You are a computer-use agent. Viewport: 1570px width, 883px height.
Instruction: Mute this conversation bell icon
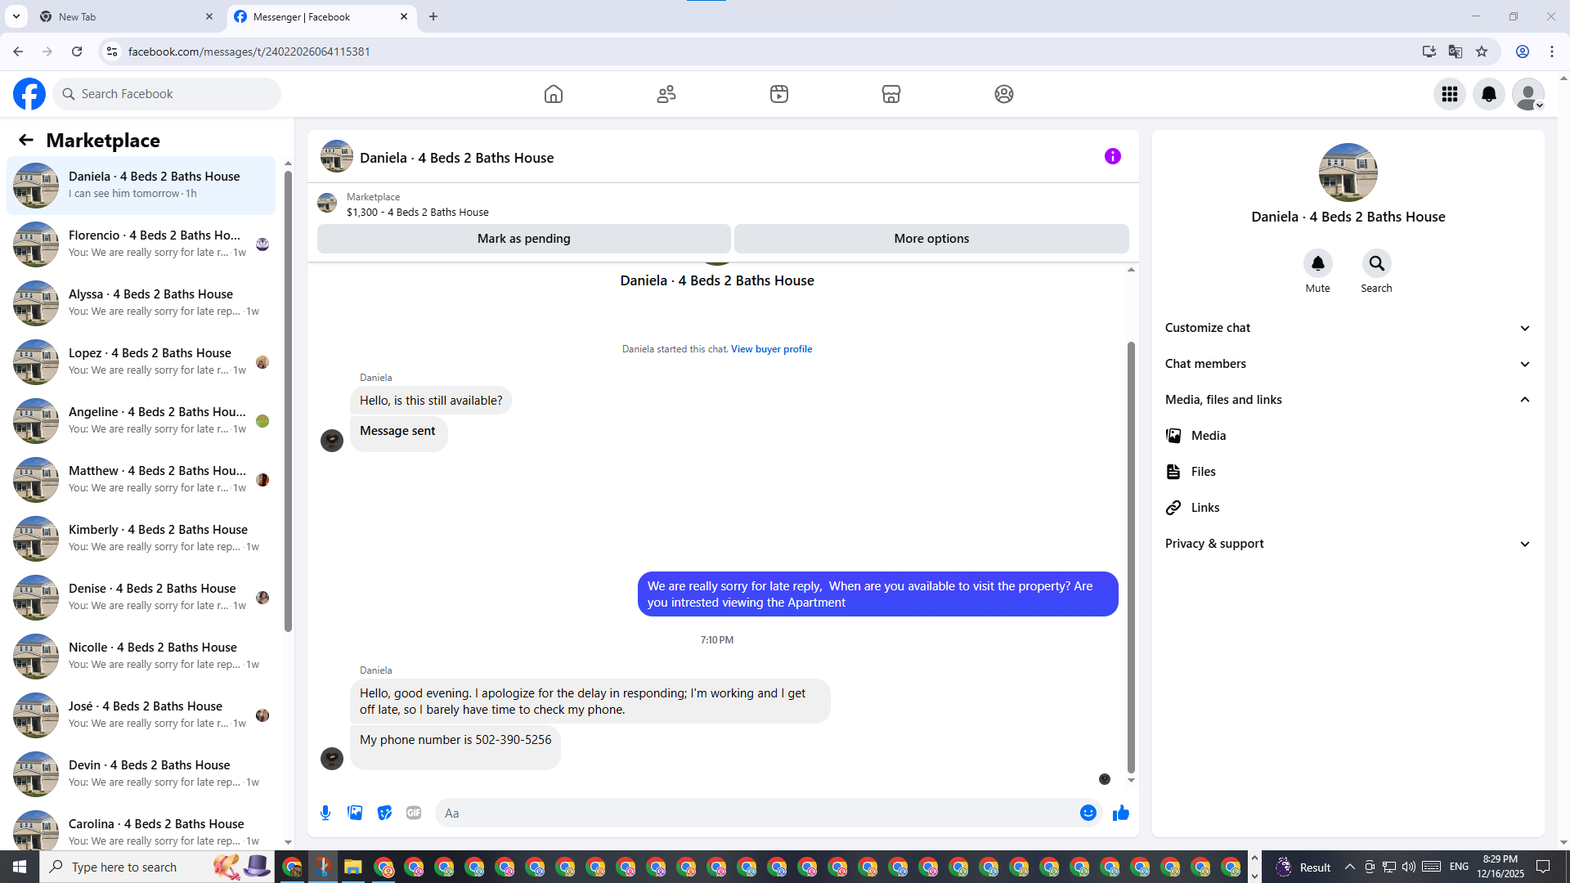tap(1318, 263)
